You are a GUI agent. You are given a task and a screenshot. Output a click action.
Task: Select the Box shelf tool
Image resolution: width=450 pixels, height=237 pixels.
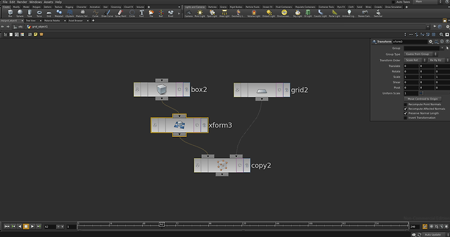(11, 13)
